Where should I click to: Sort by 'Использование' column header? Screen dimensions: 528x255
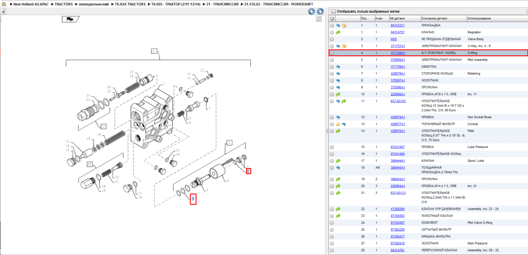[x=497, y=19]
